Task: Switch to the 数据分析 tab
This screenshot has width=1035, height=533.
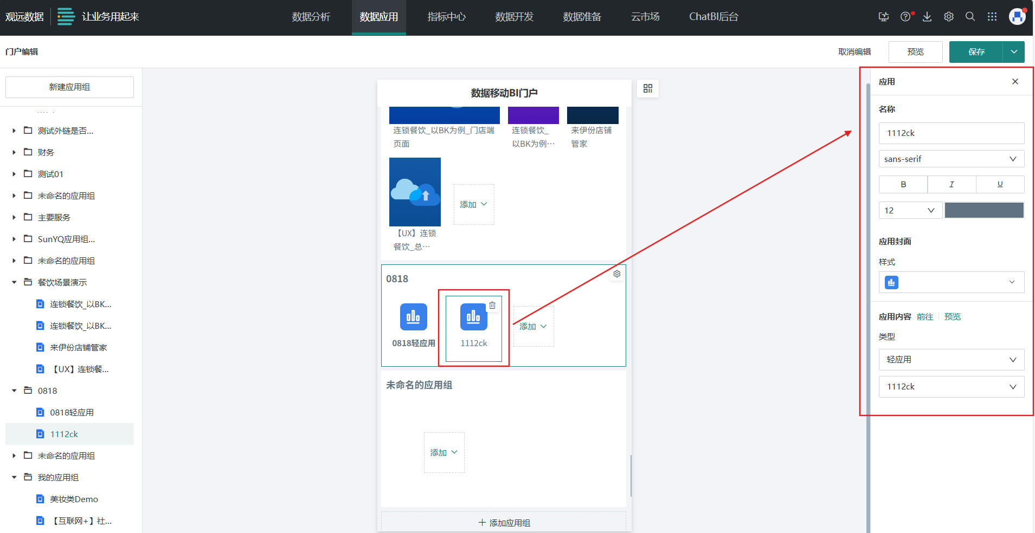Action: pyautogui.click(x=311, y=17)
